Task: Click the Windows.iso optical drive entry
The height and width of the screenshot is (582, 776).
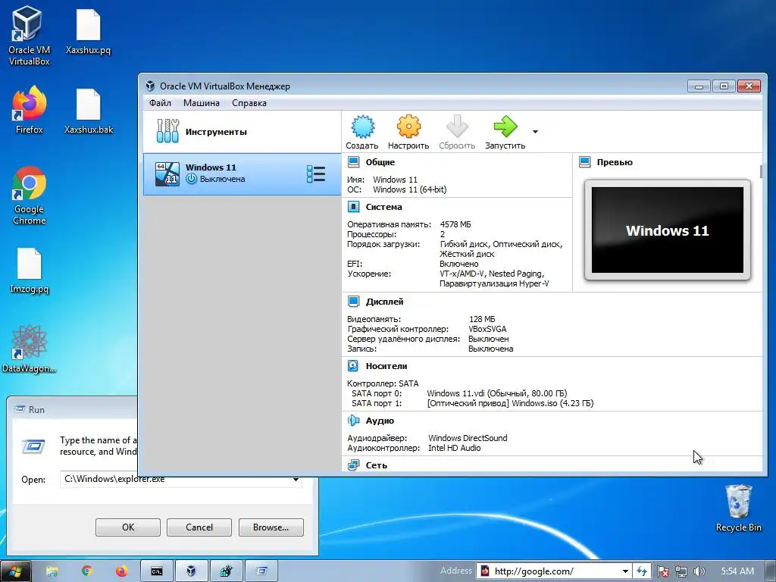Action: [510, 403]
